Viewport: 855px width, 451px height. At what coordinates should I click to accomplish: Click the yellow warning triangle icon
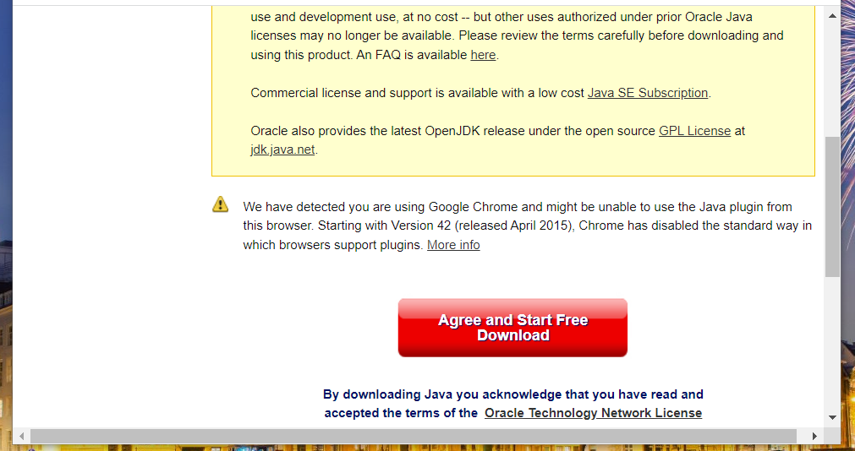click(220, 204)
